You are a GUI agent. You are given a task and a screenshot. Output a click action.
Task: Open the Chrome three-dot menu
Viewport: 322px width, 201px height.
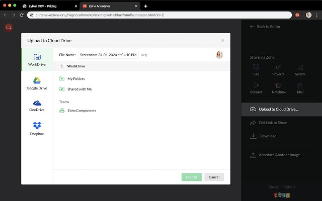[317, 15]
